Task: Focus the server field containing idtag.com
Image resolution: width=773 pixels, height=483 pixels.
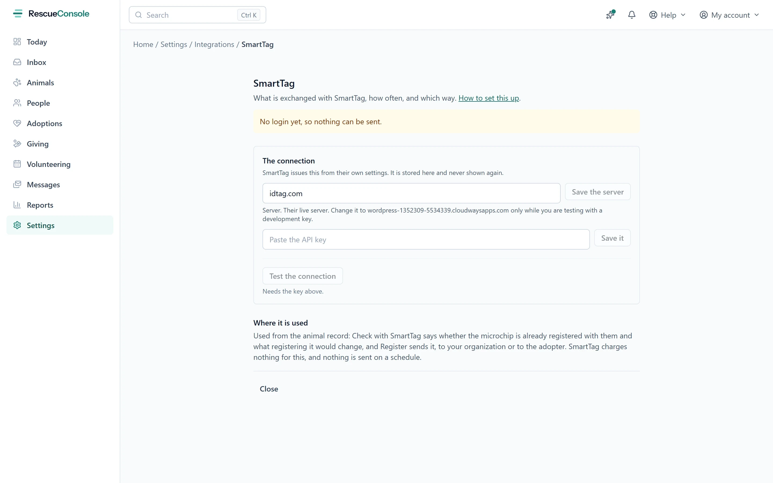Action: pos(411,193)
